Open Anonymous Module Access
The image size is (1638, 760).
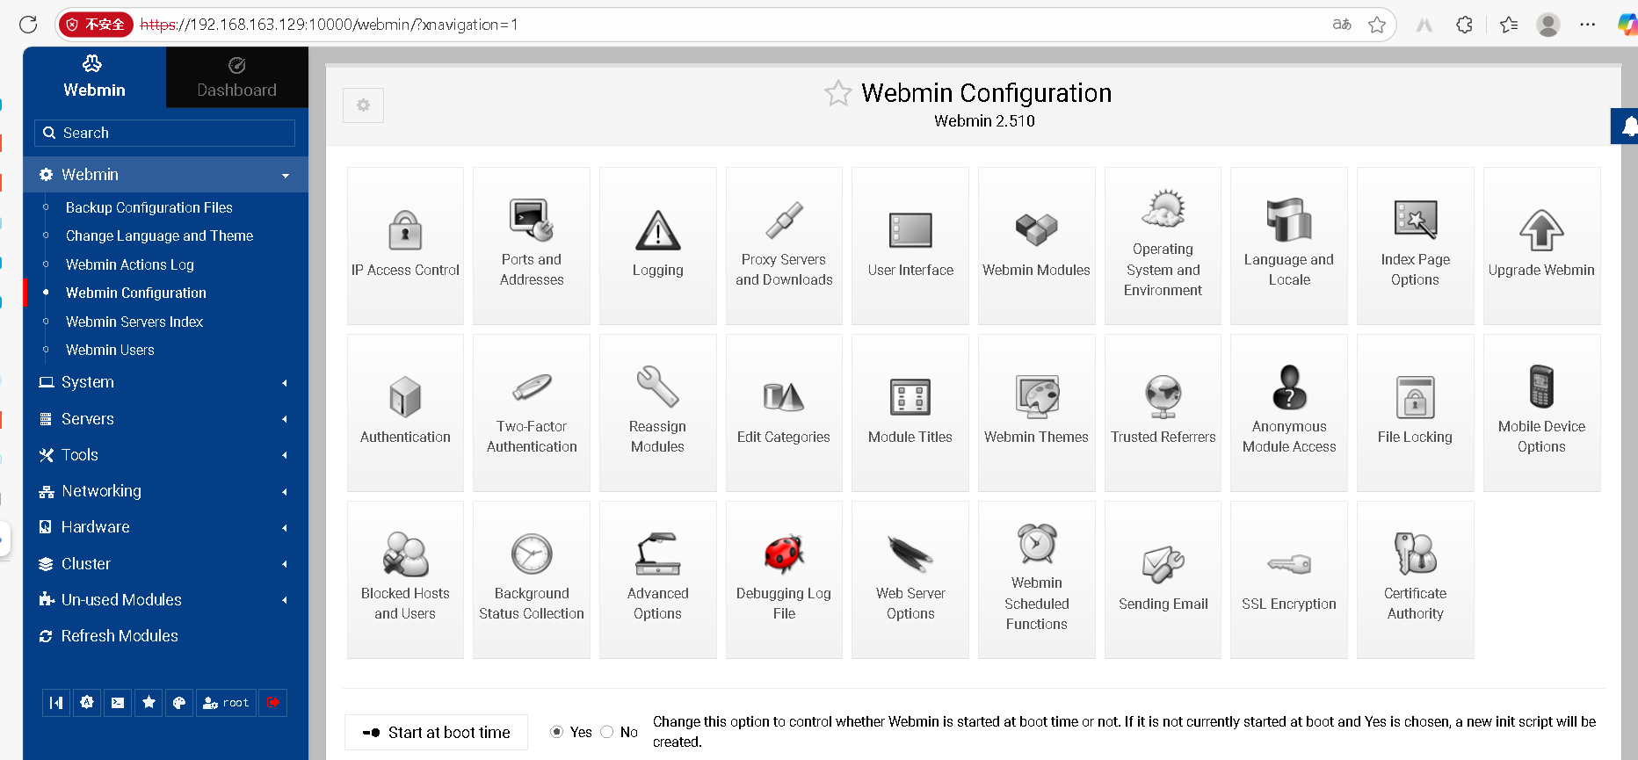pos(1289,413)
